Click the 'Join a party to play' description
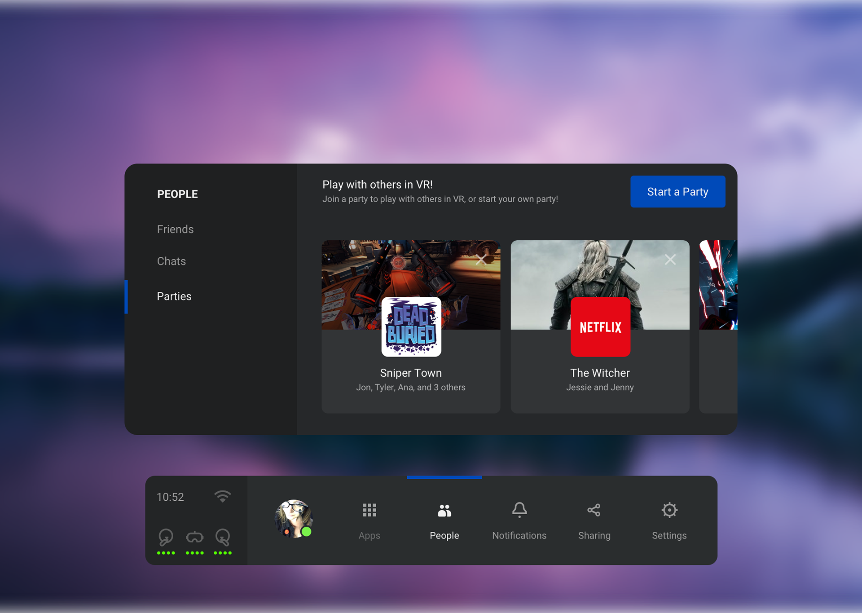Viewport: 862px width, 613px height. click(440, 199)
